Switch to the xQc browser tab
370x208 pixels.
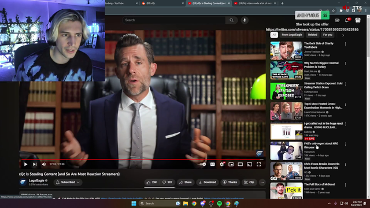(x=163, y=3)
